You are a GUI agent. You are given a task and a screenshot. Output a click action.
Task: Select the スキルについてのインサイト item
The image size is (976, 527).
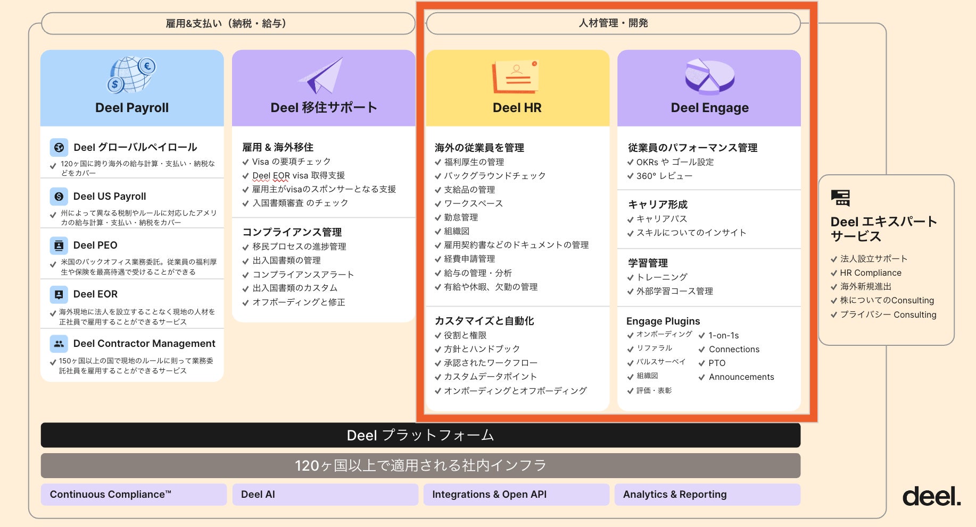coord(691,233)
